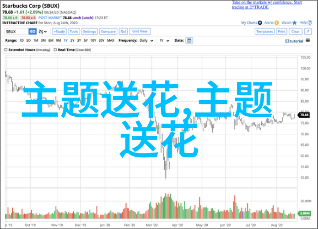The image size is (318, 229).
Task: Open the tutorial video icon
Action: pos(287,41)
